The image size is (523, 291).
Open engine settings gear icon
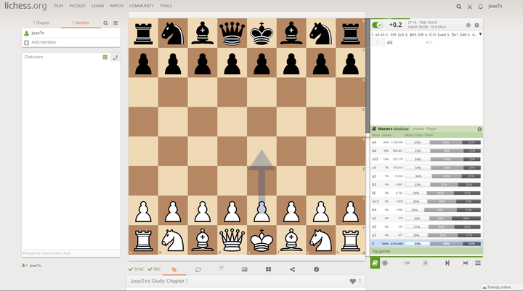477,25
